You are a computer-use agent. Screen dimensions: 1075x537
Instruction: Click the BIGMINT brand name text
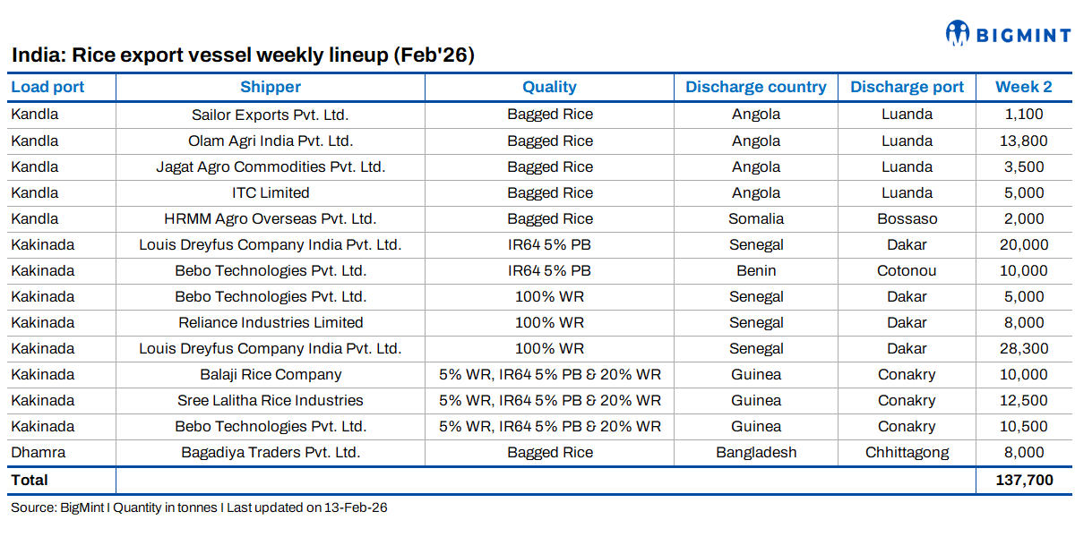coord(1022,36)
